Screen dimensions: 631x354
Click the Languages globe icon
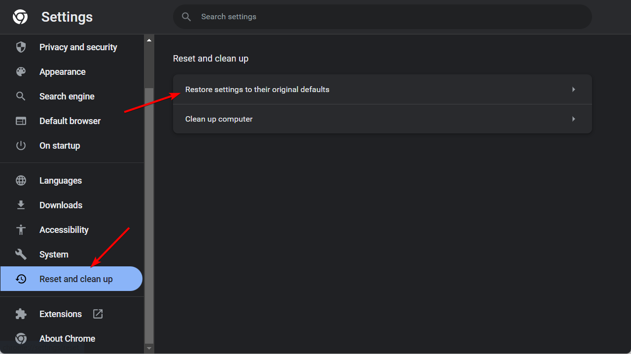[x=21, y=181]
